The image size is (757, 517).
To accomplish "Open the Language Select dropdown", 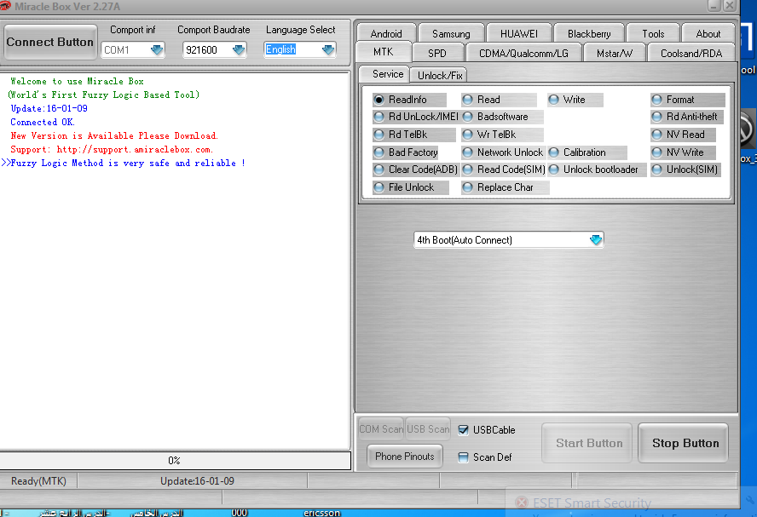I will pos(328,49).
